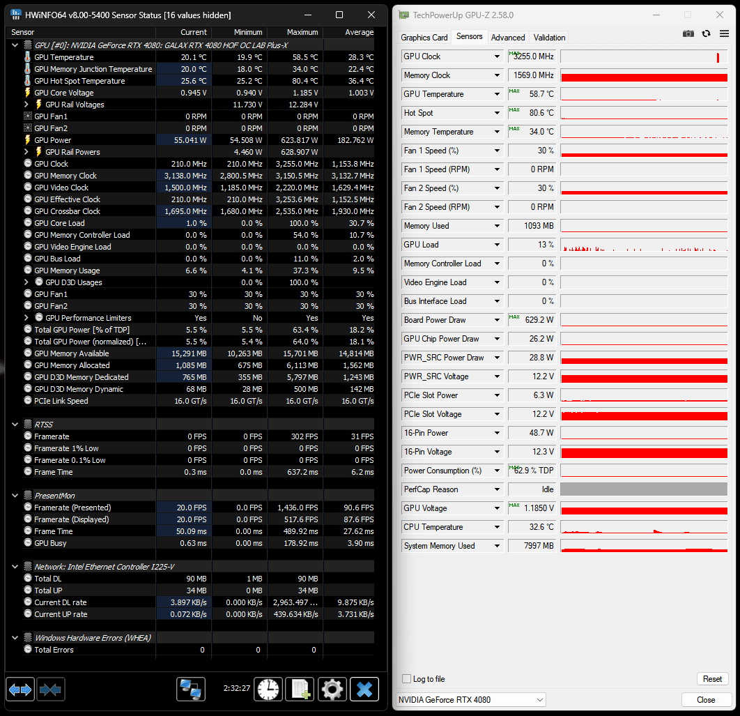Collapse the Network Intel Ethernet Controller group

15,566
